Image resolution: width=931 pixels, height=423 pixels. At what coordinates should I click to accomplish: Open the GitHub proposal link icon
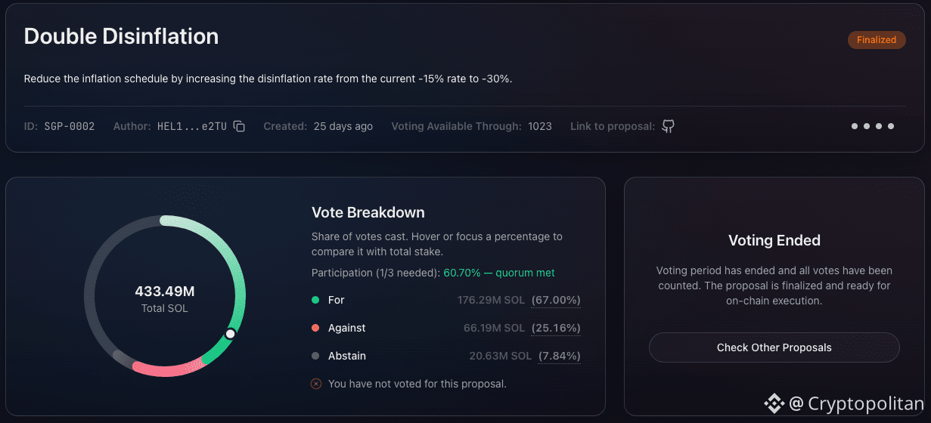coord(668,126)
